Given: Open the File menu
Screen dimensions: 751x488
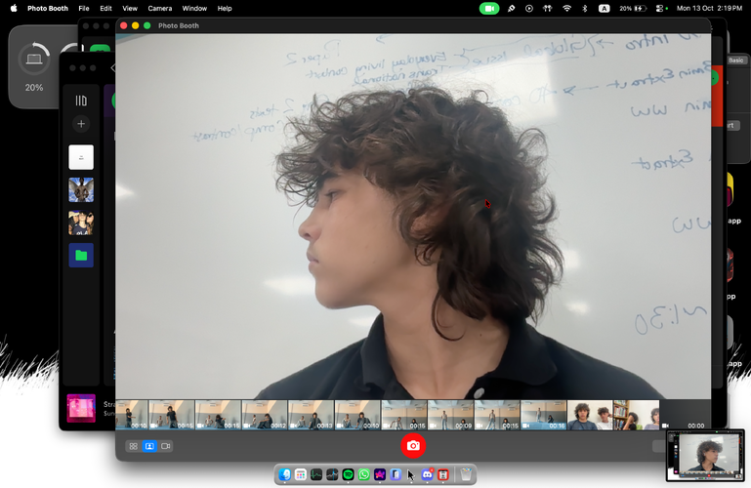Looking at the screenshot, I should pos(84,8).
